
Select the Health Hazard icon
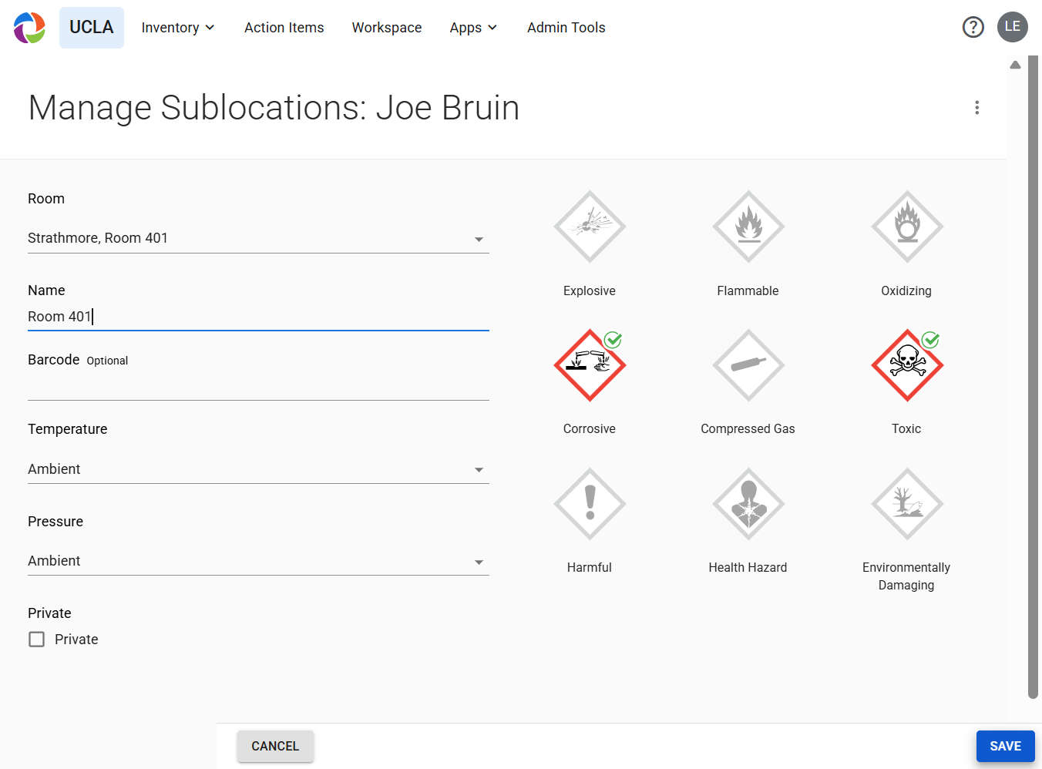pyautogui.click(x=748, y=504)
